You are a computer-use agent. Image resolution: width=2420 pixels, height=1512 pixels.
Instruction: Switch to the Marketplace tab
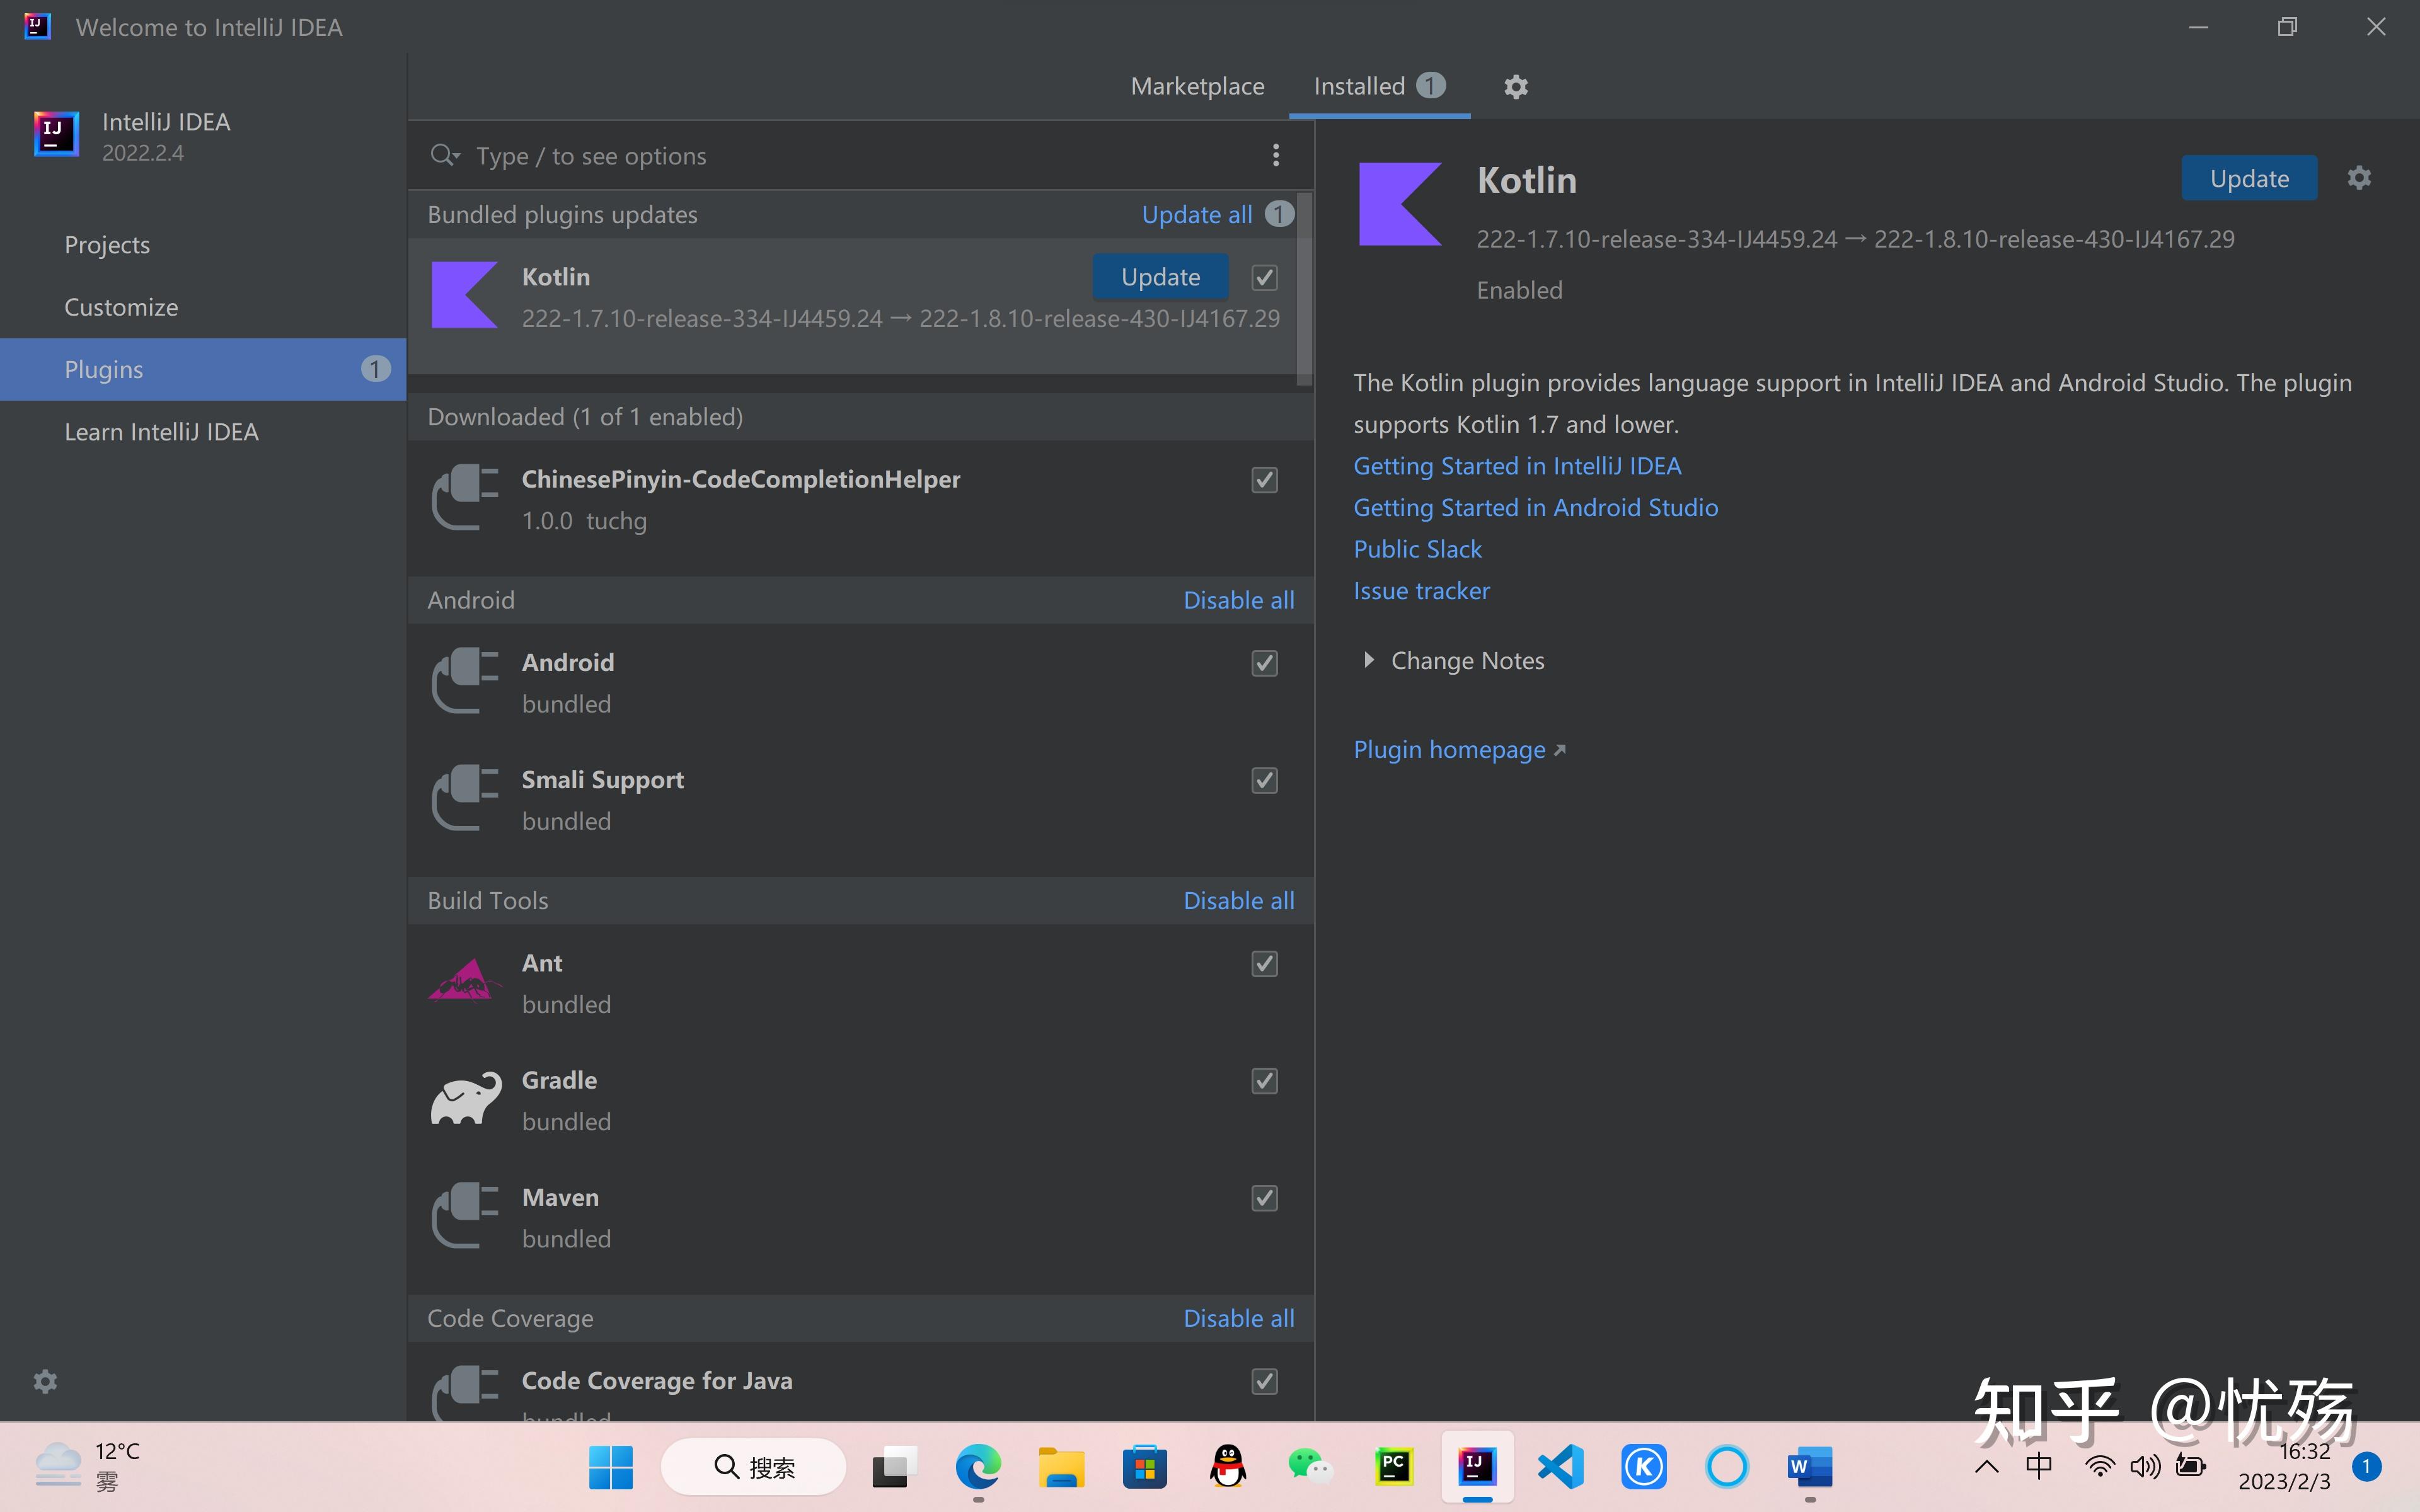(1197, 87)
